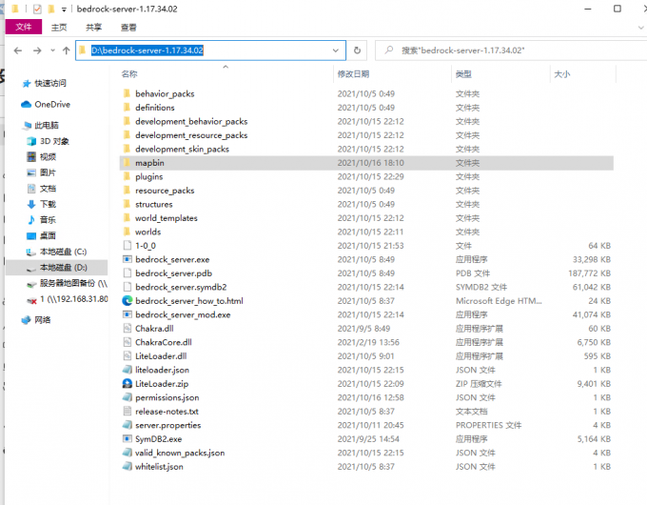Sort by the 大小 column header
The height and width of the screenshot is (505, 647).
coord(562,74)
